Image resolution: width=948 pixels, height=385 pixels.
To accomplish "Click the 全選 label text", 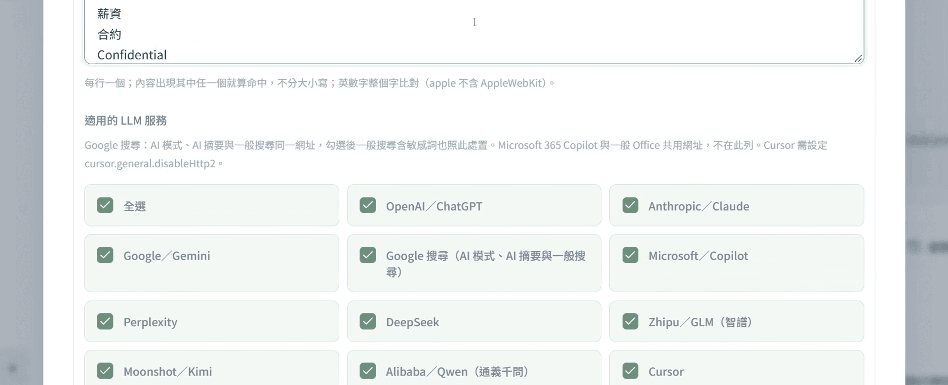I will tap(134, 206).
